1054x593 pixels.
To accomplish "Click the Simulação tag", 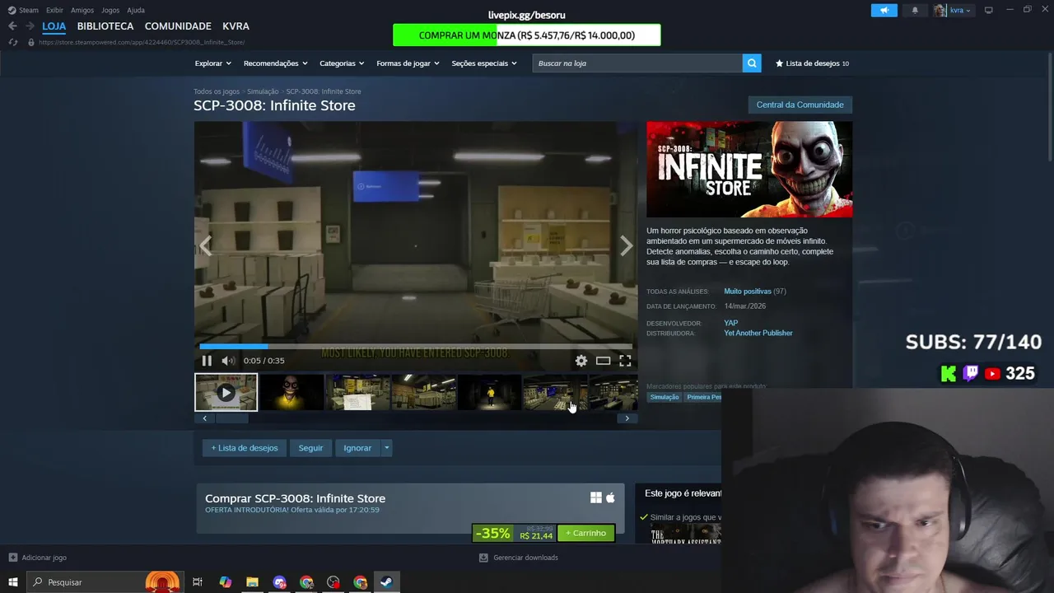I will tap(665, 397).
